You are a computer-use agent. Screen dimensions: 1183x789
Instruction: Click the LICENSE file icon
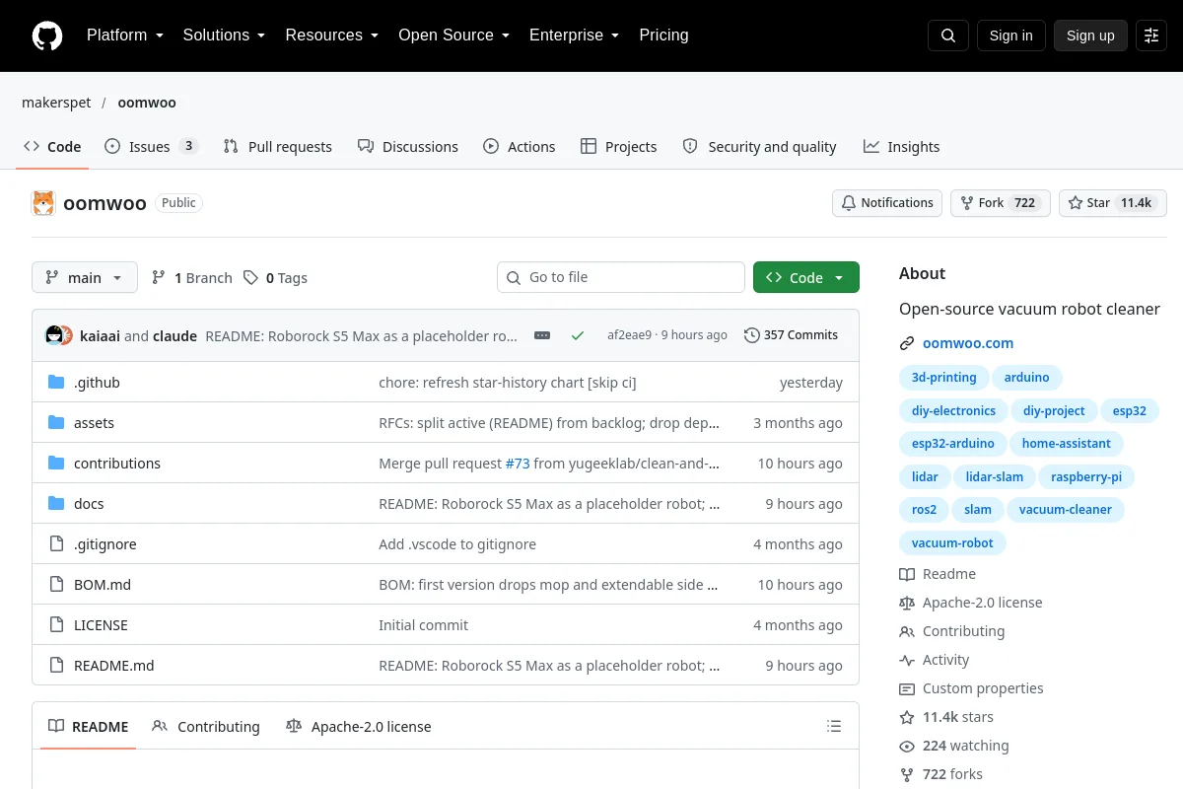point(56,625)
